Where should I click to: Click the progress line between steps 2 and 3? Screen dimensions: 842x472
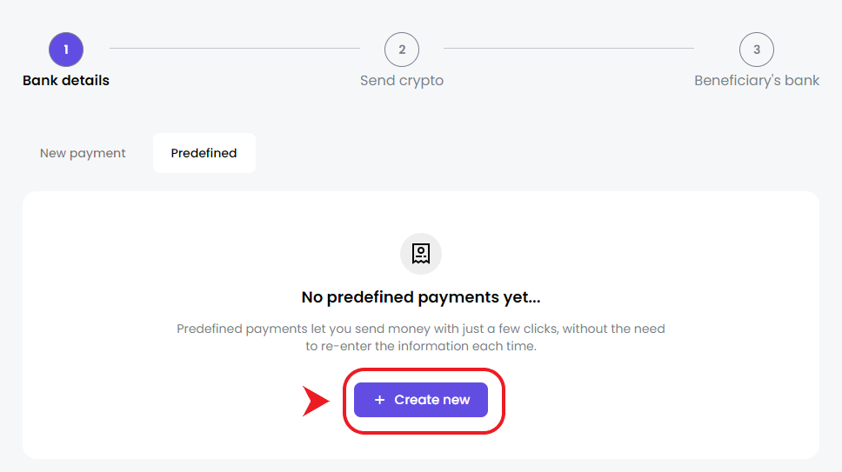click(x=569, y=49)
